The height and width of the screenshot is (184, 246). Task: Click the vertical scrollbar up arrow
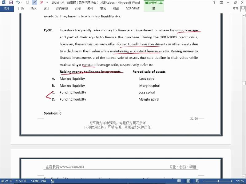tap(244, 16)
